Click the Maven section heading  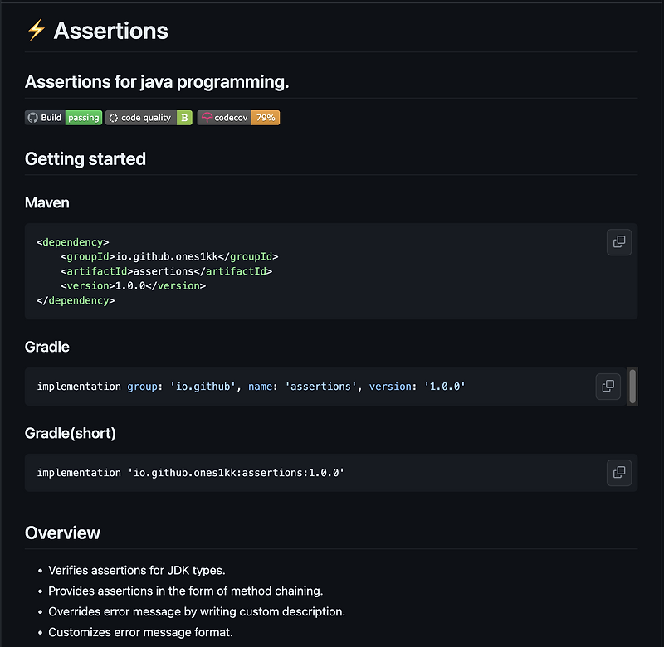coord(46,202)
